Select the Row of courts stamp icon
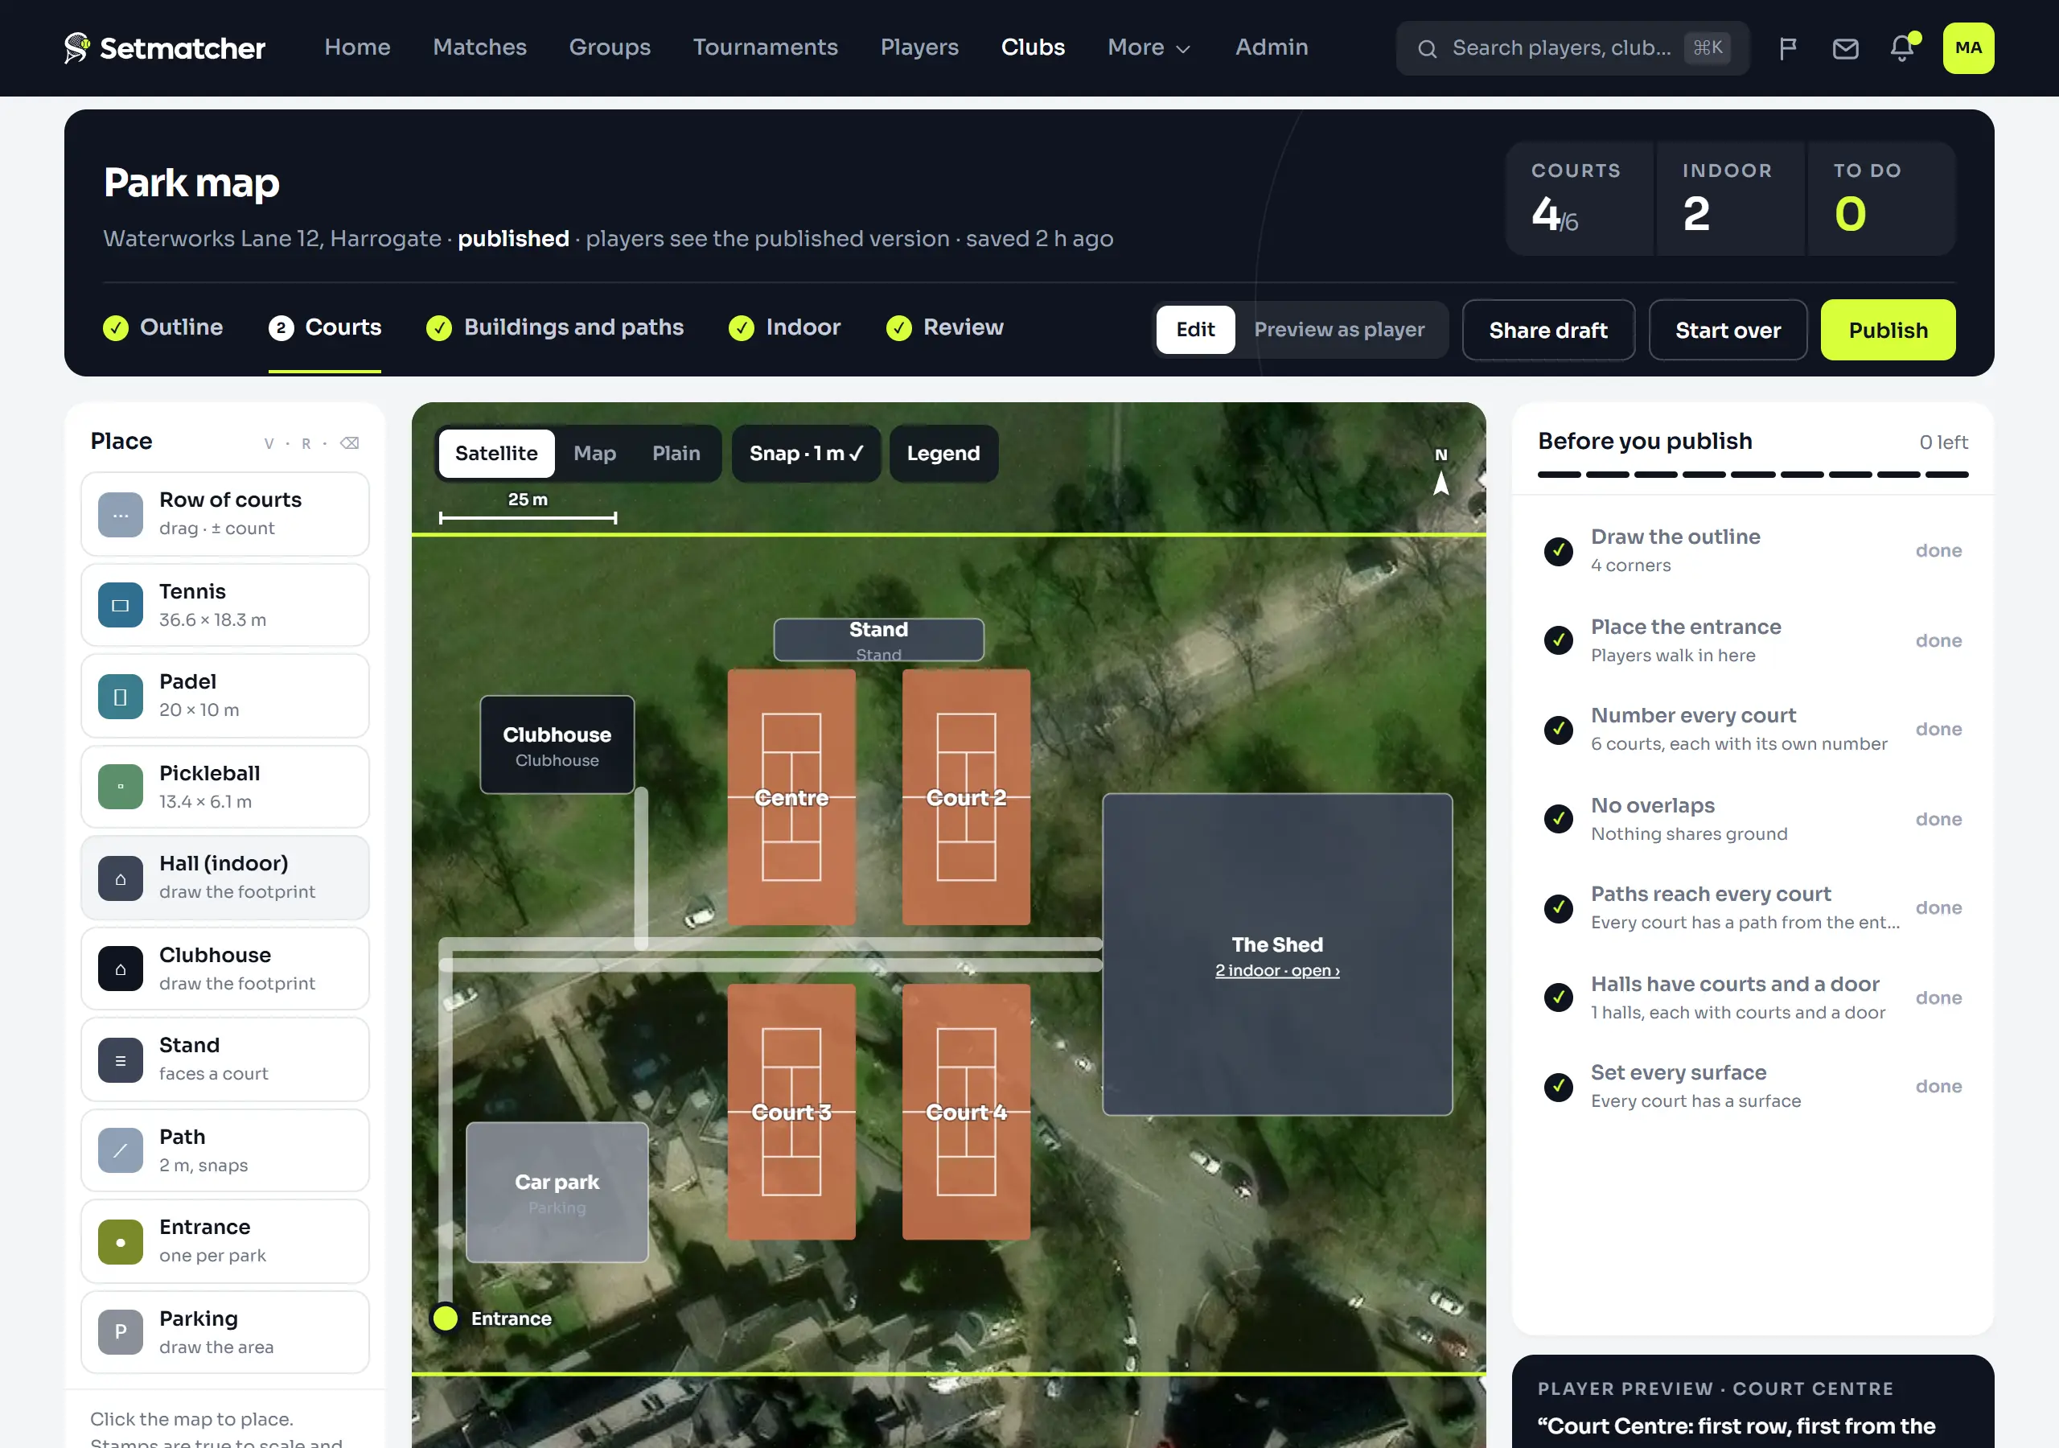Image resolution: width=2059 pixels, height=1448 pixels. [x=120, y=515]
